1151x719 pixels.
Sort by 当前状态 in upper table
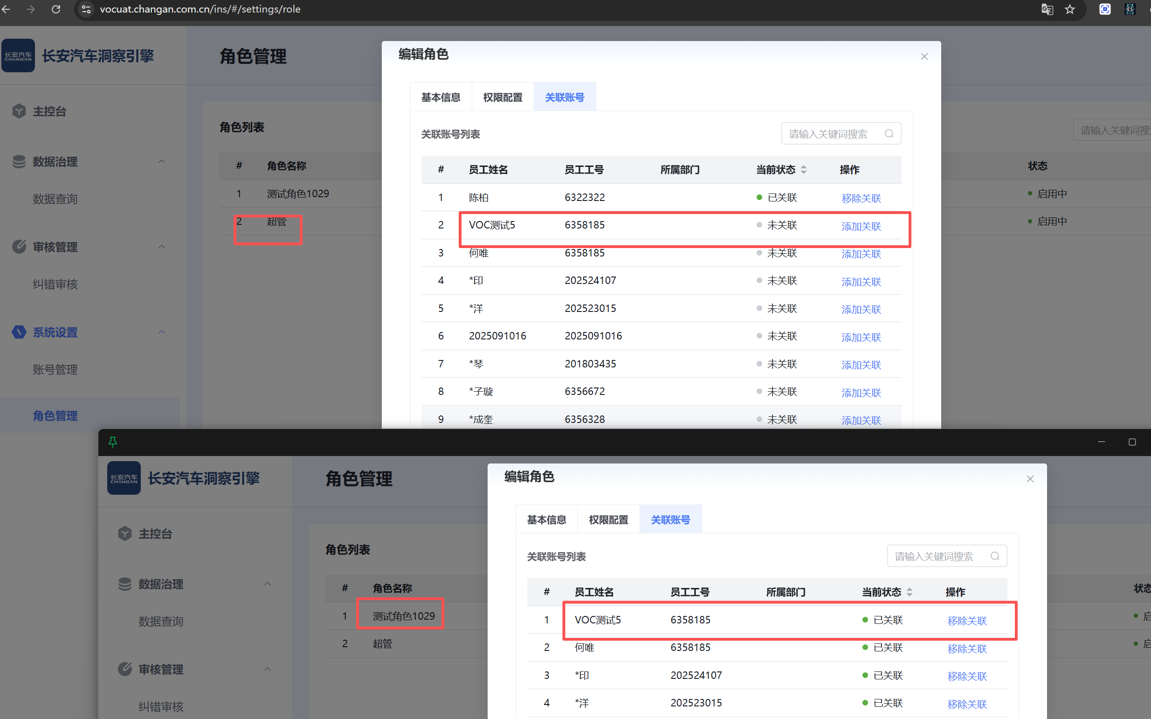pos(804,170)
